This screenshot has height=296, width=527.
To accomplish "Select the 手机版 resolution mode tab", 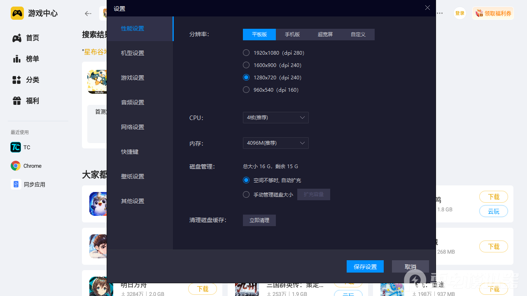I will [x=292, y=34].
